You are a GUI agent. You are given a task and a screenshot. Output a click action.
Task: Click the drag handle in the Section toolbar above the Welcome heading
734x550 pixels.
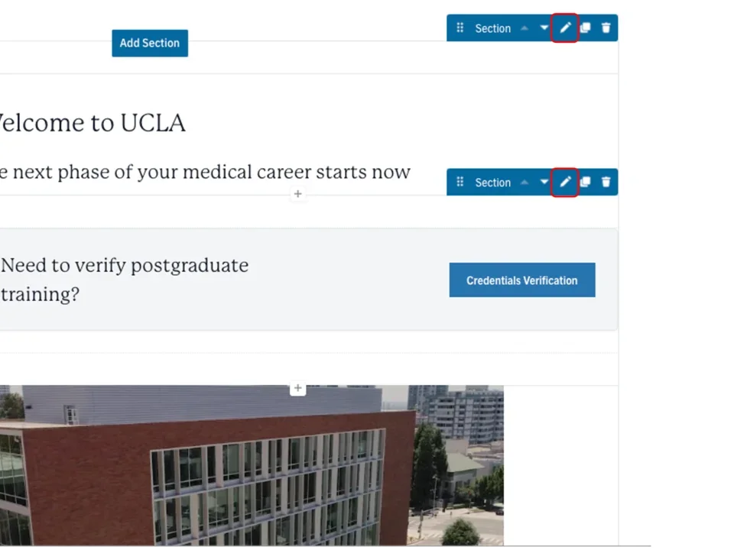click(x=460, y=28)
